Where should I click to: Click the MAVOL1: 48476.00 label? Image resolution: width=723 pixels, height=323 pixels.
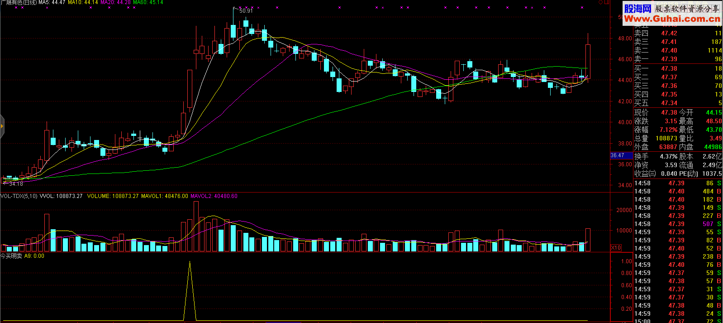[165, 196]
